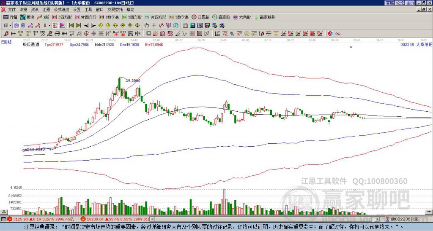Click the red target circle icon
The image size is (433, 231).
click(x=86, y=34)
